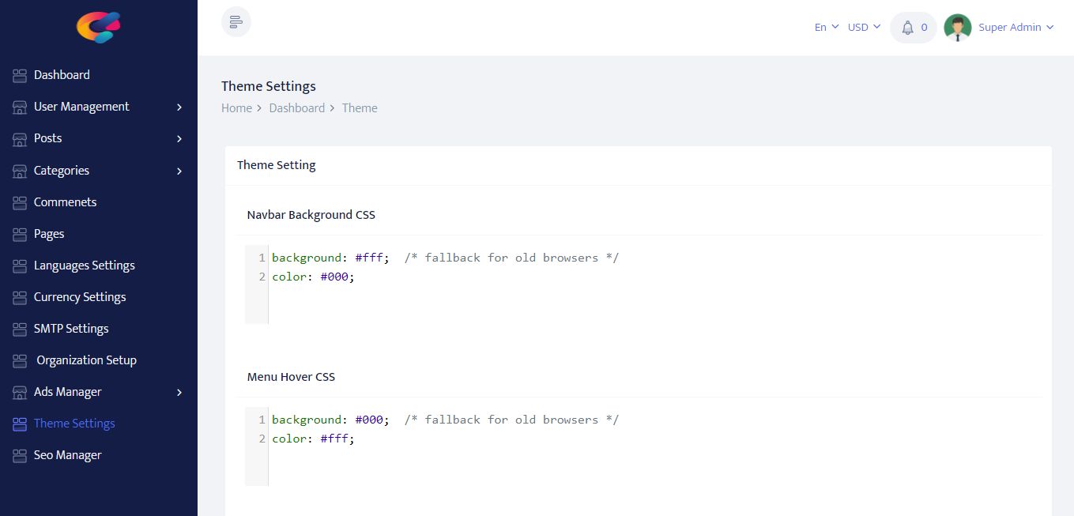Click the Dashboard breadcrumb link
This screenshot has height=516, width=1074.
point(296,108)
